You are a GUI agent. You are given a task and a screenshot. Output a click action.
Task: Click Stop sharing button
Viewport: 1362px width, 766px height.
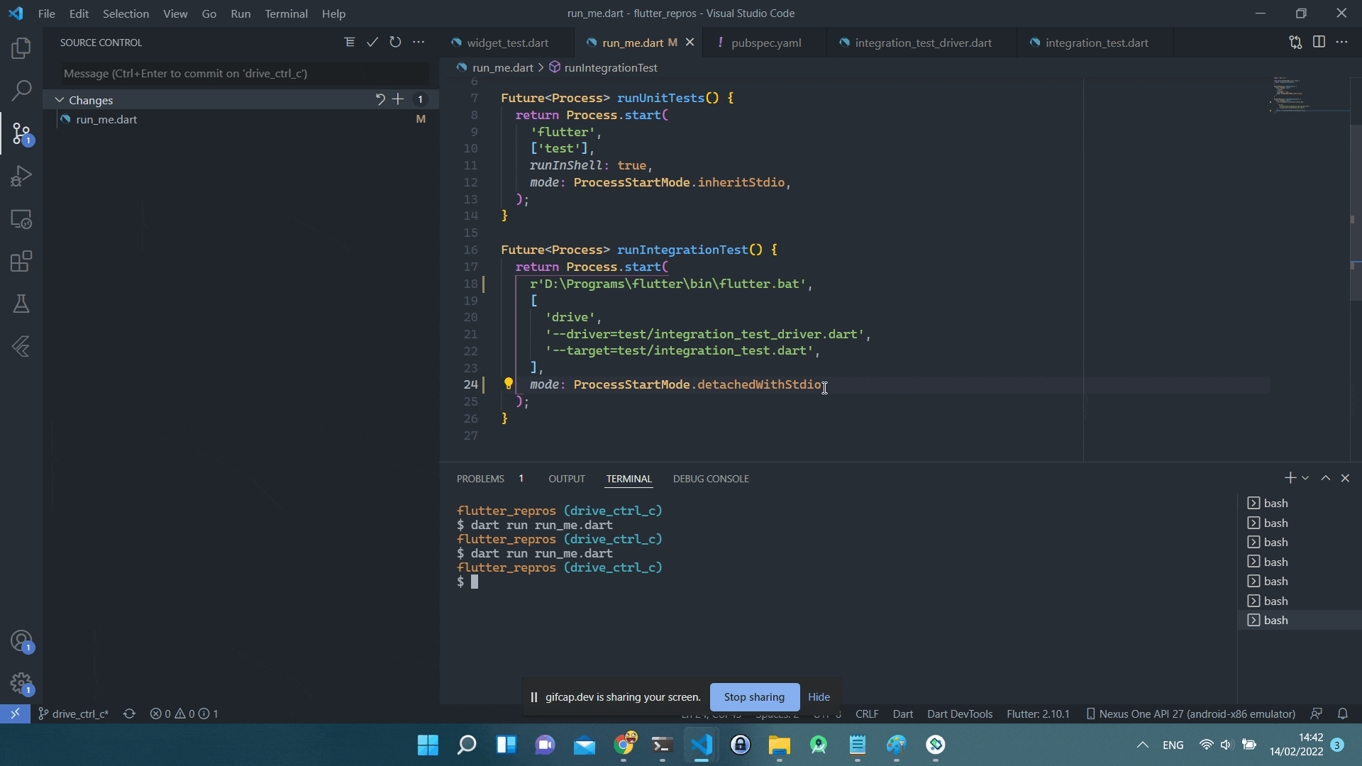pyautogui.click(x=754, y=697)
